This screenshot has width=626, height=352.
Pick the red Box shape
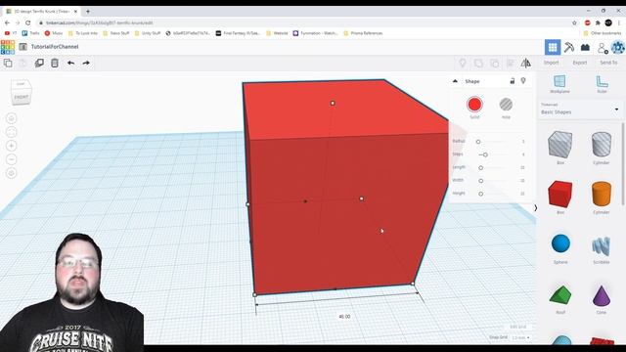(560, 195)
